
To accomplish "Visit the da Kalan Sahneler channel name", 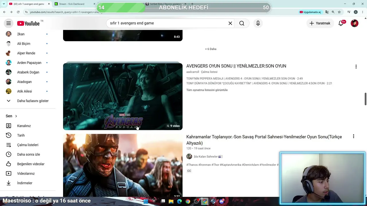I will (x=208, y=157).
